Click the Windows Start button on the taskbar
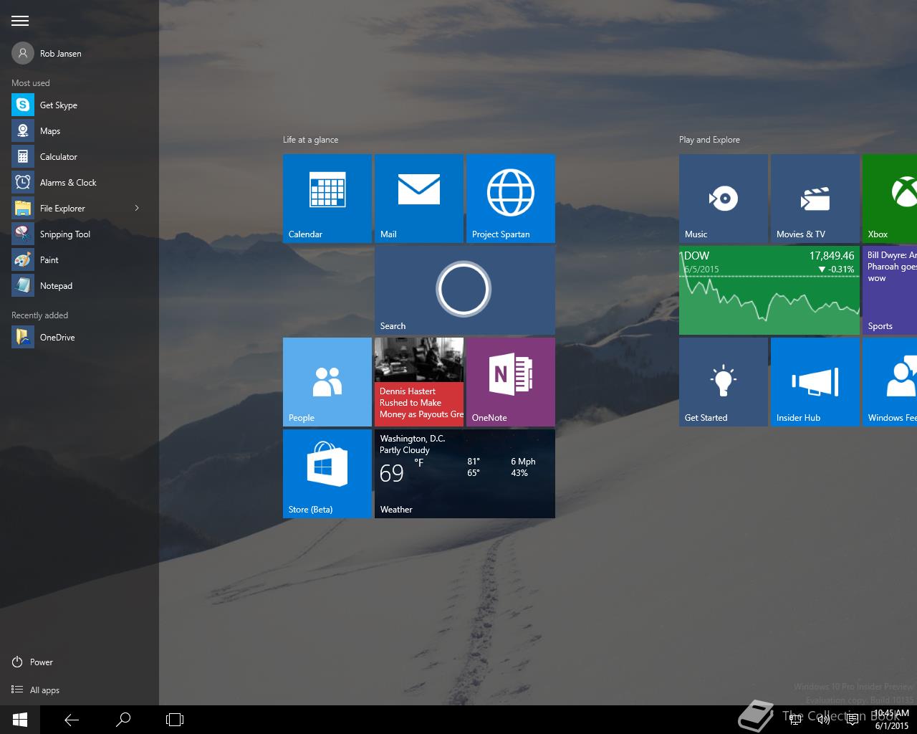This screenshot has width=917, height=734. click(20, 720)
